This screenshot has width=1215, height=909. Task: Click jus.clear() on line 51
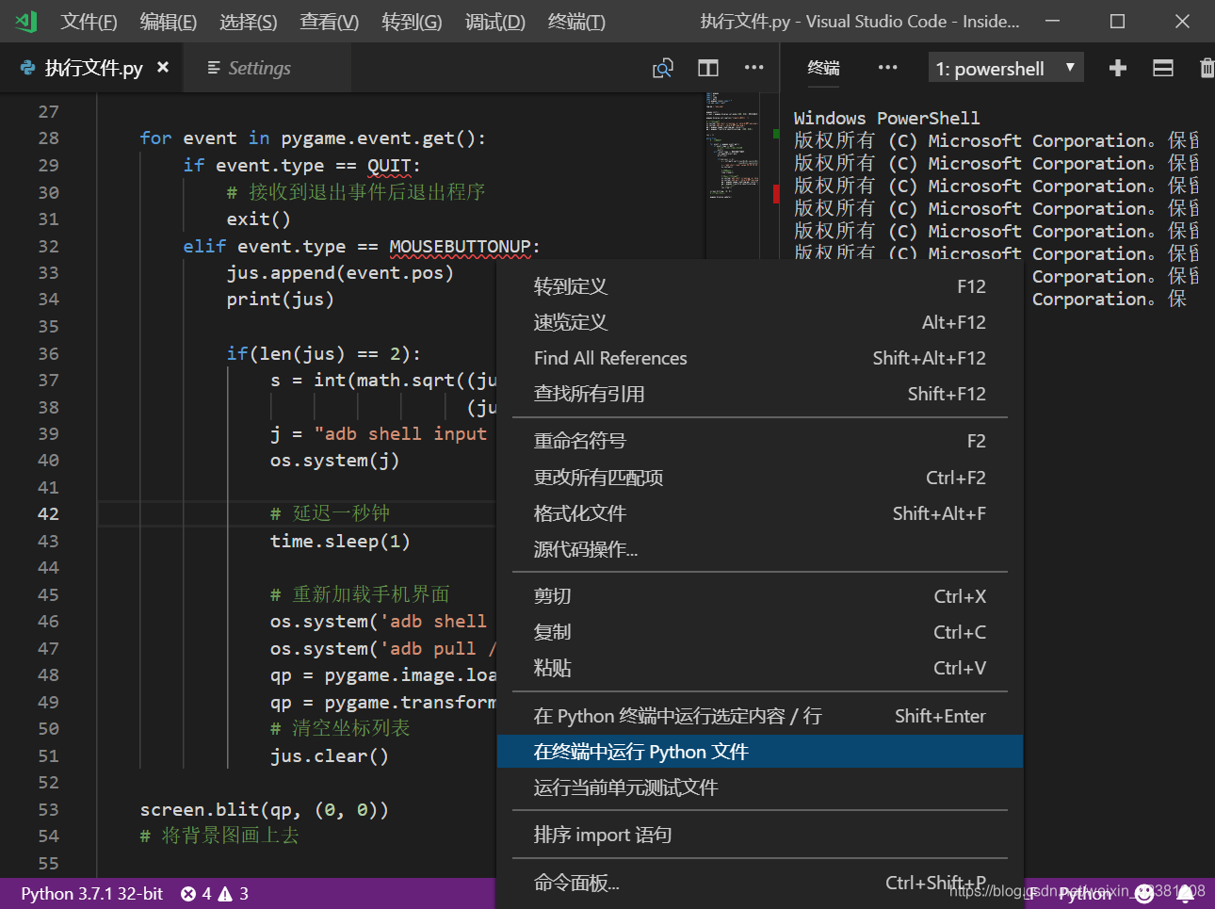point(329,755)
